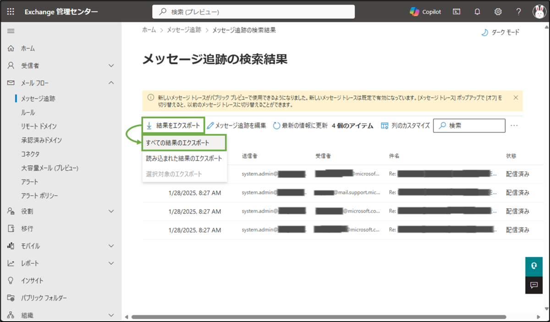The width and height of the screenshot is (550, 322).
Task: Click 最新の情報に更新
Action: click(x=301, y=125)
